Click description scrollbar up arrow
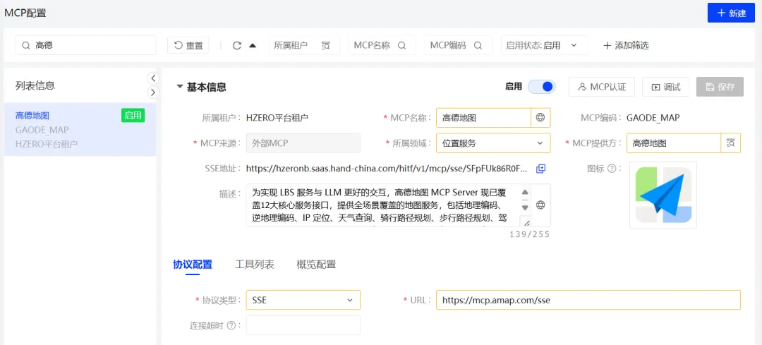This screenshot has width=762, height=345. point(525,191)
